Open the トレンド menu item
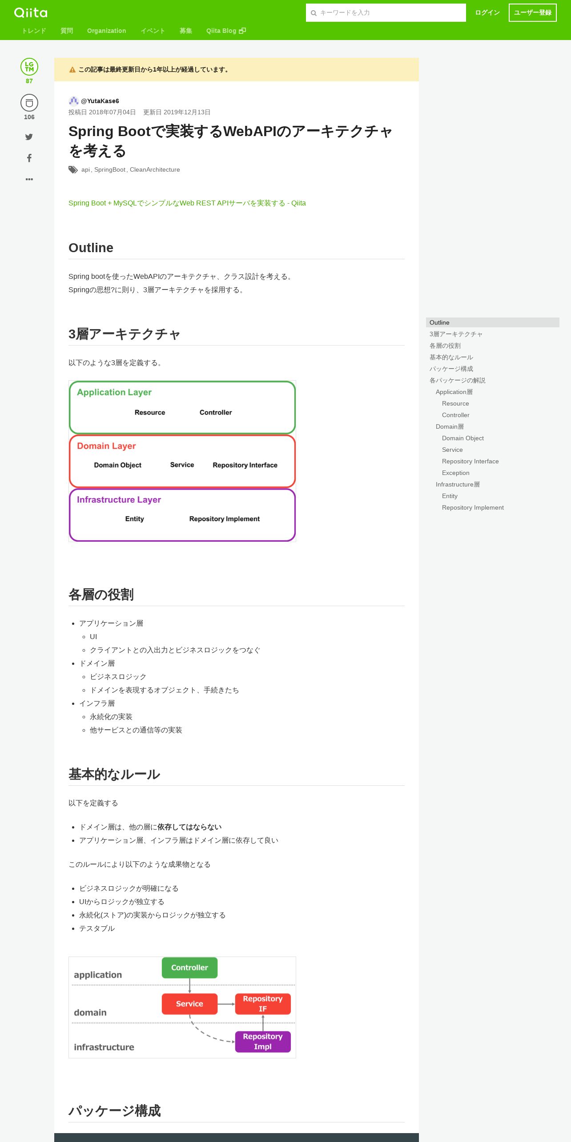This screenshot has height=1142, width=571. tap(34, 31)
